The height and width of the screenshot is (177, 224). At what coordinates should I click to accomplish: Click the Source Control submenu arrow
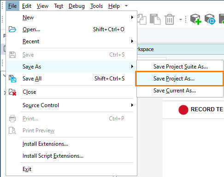(x=132, y=105)
